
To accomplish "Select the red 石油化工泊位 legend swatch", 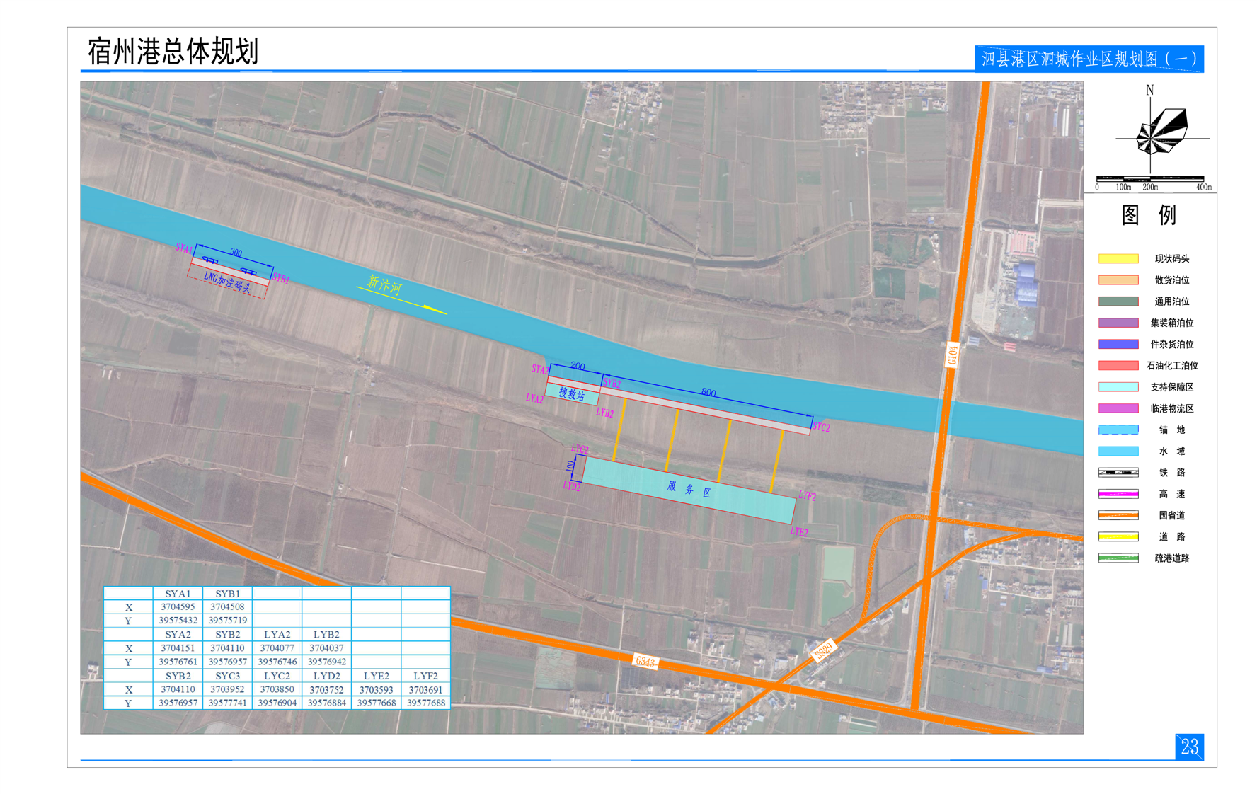I will [x=1118, y=366].
